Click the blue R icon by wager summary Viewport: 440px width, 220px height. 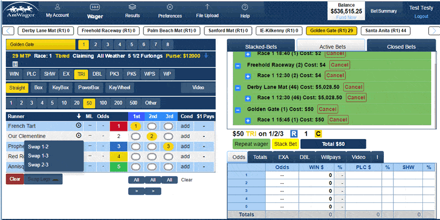[x=294, y=134]
